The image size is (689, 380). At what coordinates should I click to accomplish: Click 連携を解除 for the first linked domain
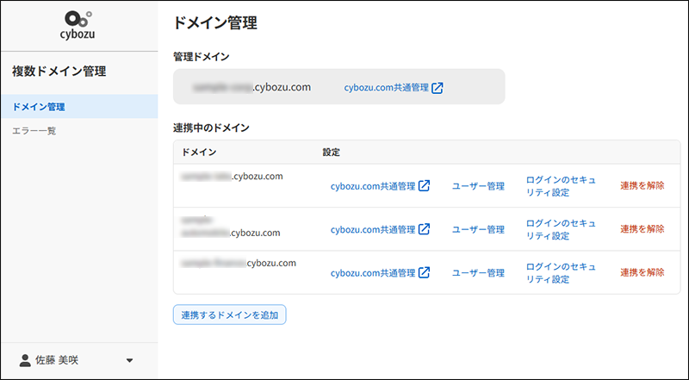point(642,185)
